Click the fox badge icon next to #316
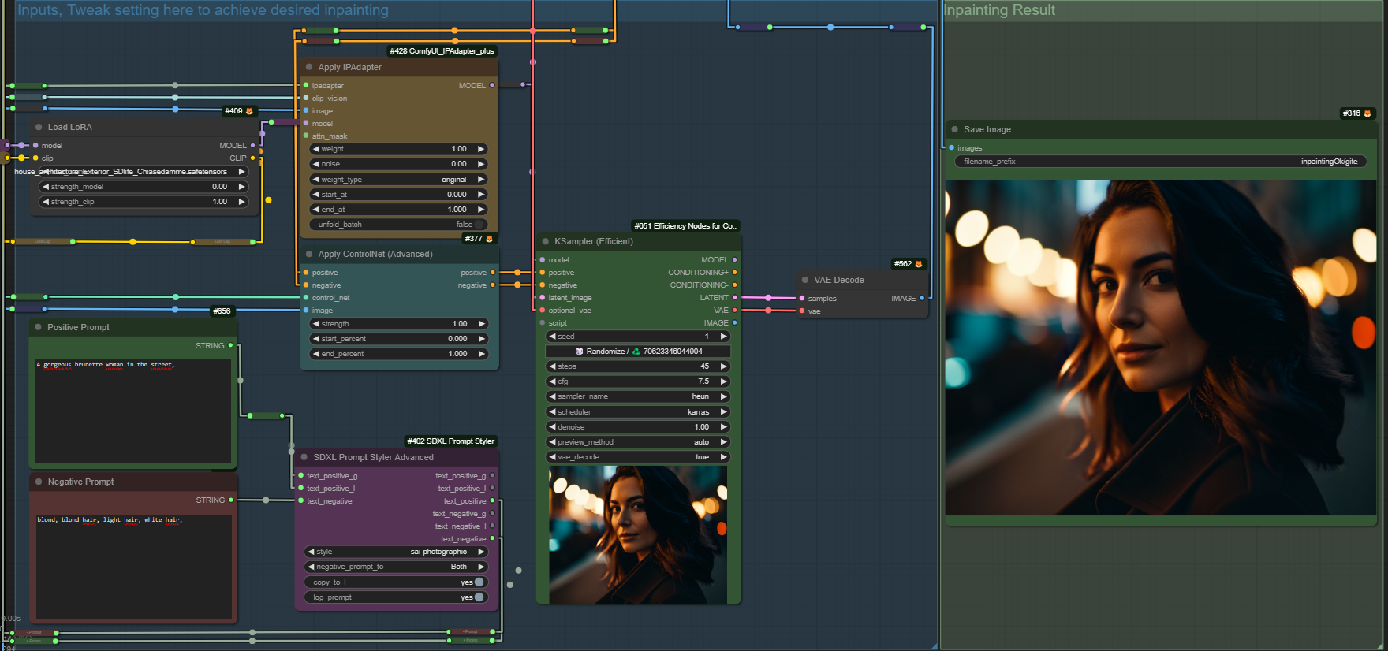The width and height of the screenshot is (1388, 651). coord(1367,113)
